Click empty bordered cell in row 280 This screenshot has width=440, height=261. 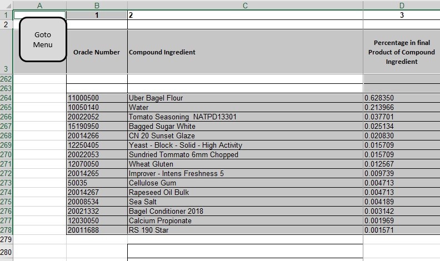click(x=245, y=251)
